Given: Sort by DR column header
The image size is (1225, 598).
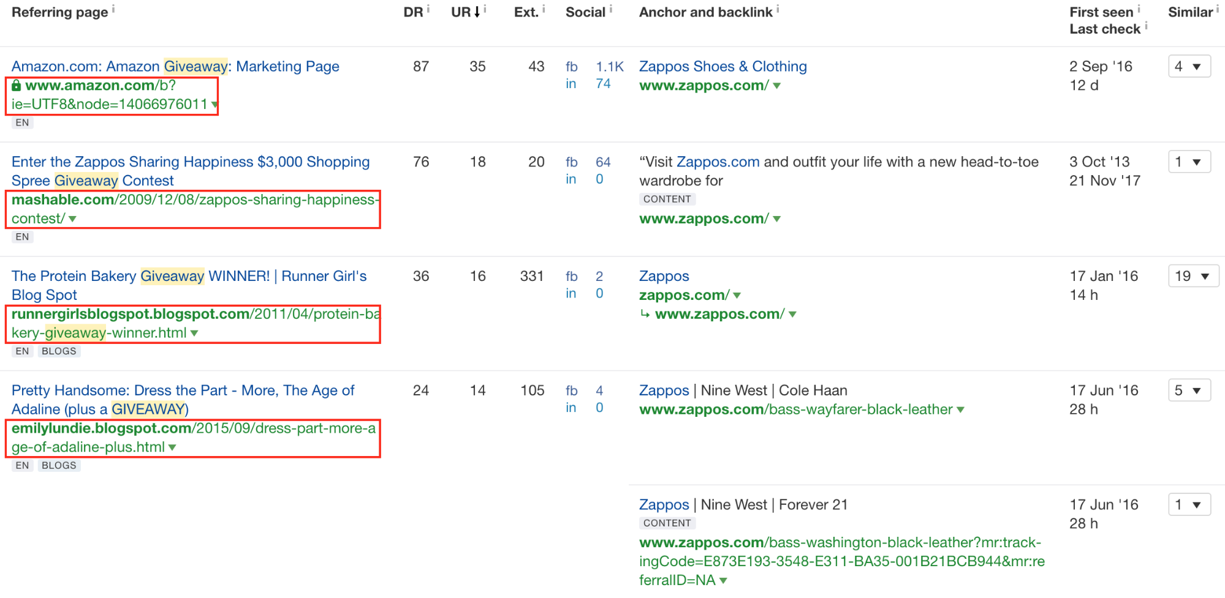Looking at the screenshot, I should 414,12.
